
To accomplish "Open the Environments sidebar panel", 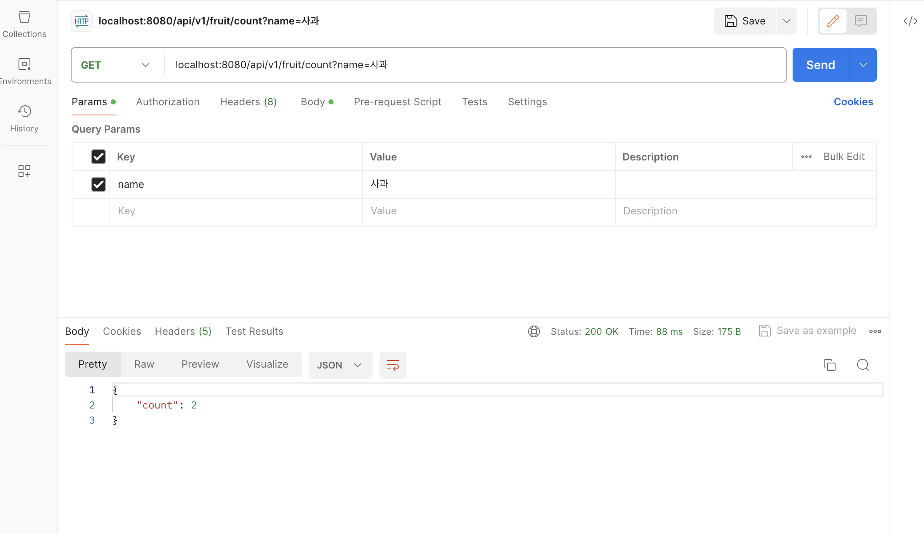I will point(24,72).
